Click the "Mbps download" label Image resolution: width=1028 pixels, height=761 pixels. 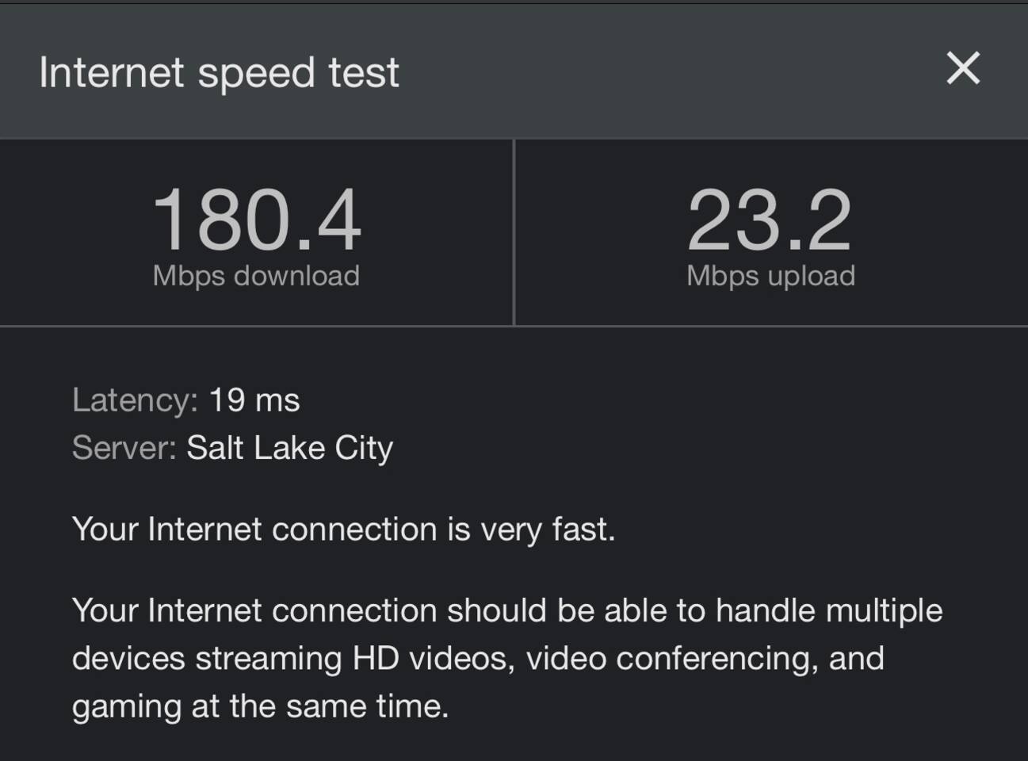(x=256, y=276)
